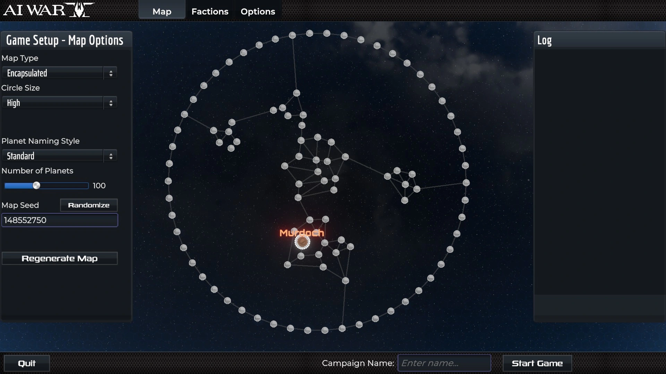Expand the Planet Naming Style dropdown
666x374 pixels.
pyautogui.click(x=110, y=156)
